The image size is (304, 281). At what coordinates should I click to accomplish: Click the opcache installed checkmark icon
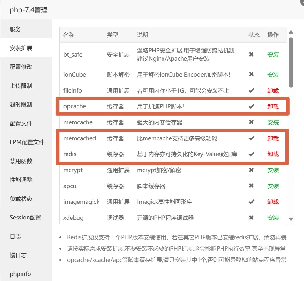pyautogui.click(x=252, y=106)
